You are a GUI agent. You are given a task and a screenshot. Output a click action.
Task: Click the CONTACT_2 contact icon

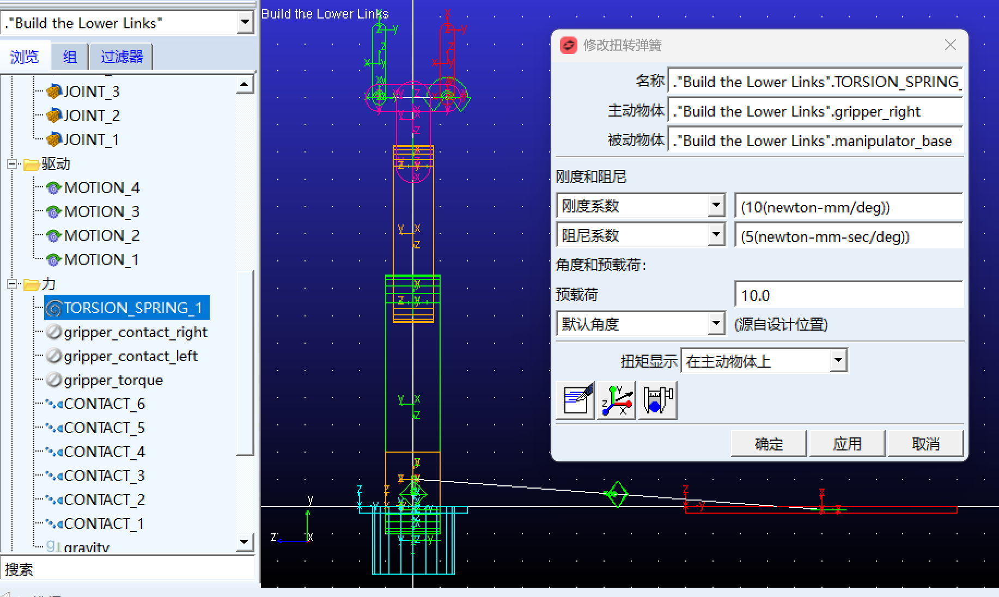pyautogui.click(x=54, y=500)
